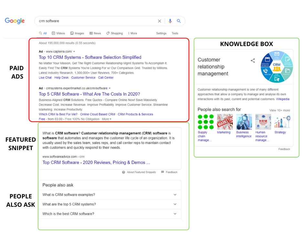Expand What are the top 5 CRM systems?
Screen dimensions: 303x239
click(110, 204)
